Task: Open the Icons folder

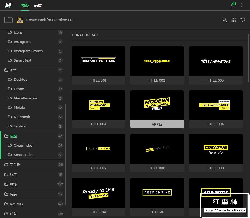Action: [x=32, y=33]
